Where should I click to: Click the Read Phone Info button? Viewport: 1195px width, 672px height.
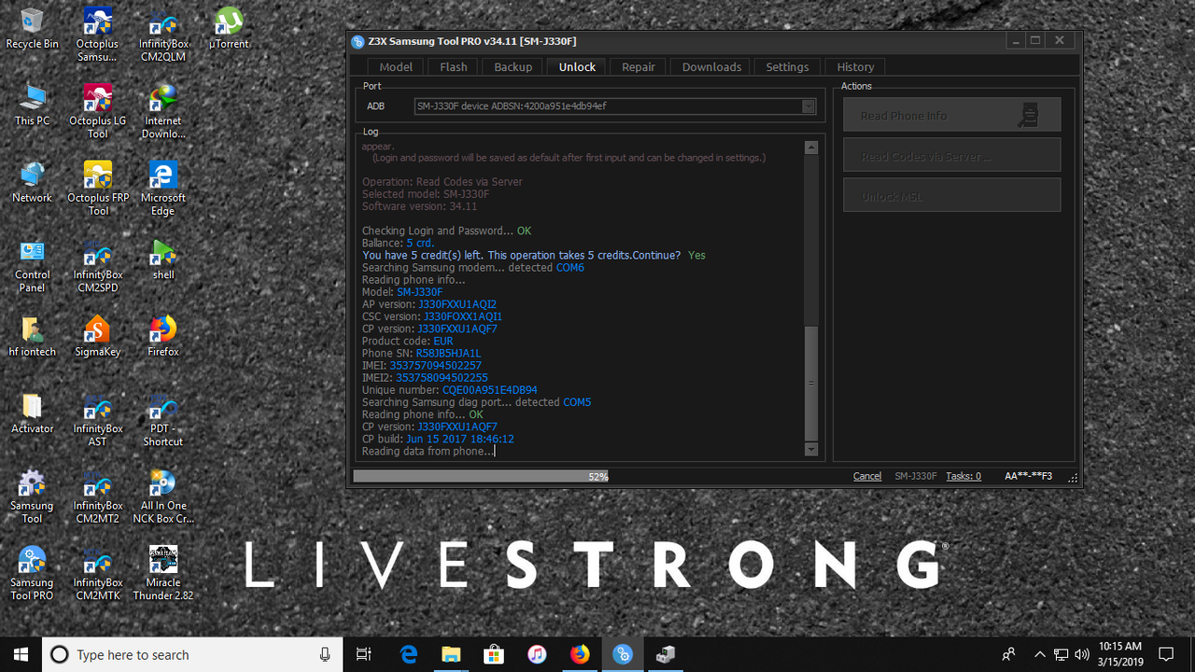point(951,116)
